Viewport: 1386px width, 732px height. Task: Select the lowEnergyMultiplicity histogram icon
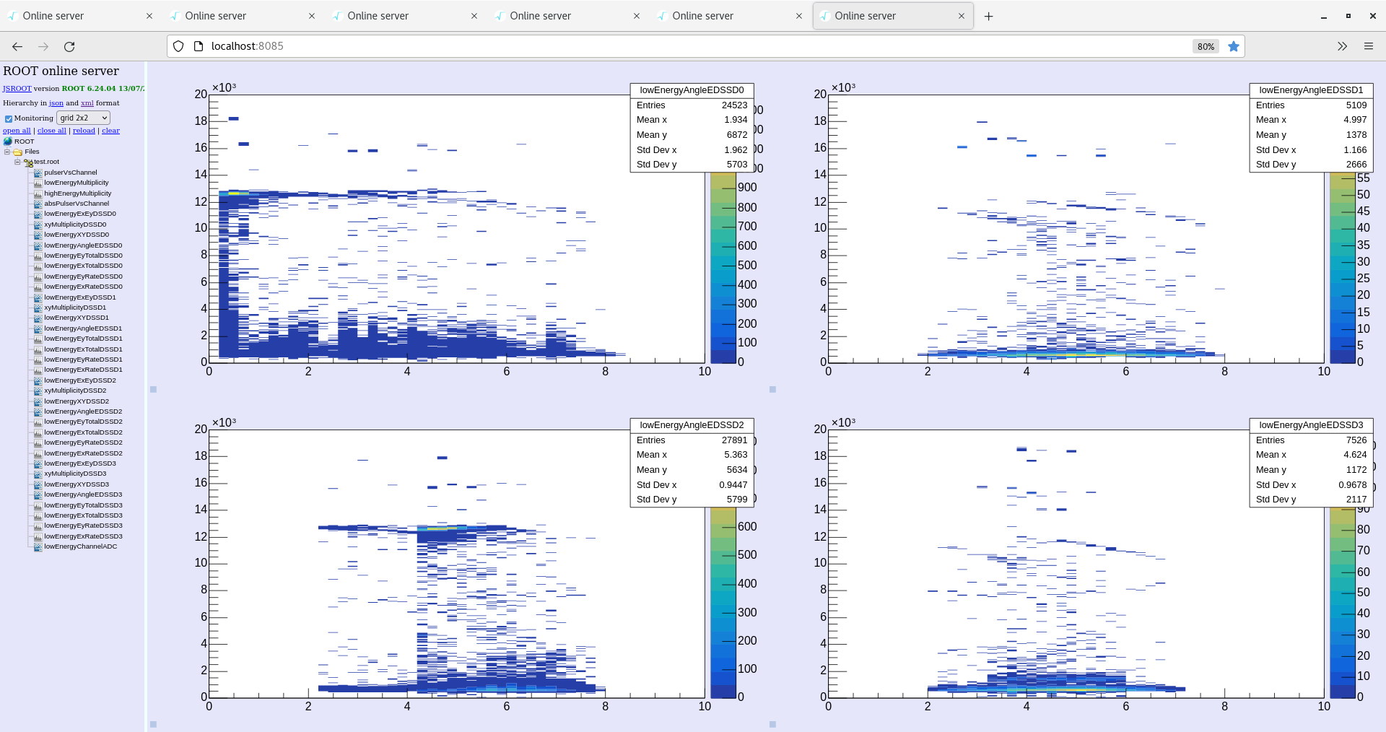click(37, 183)
